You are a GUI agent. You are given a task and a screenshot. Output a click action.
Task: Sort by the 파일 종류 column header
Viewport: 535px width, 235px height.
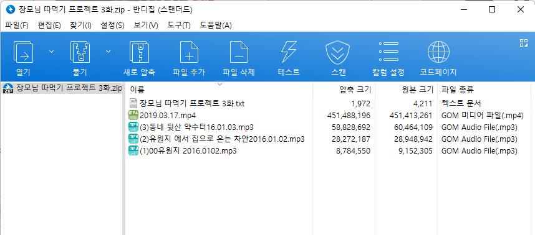pos(458,90)
